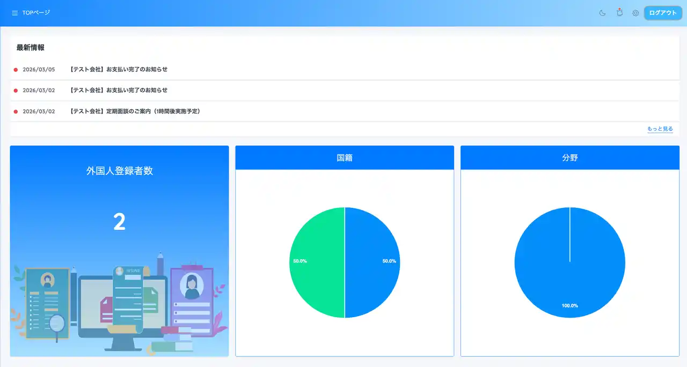Open the hamburger navigation menu
Image resolution: width=687 pixels, height=367 pixels.
(14, 13)
